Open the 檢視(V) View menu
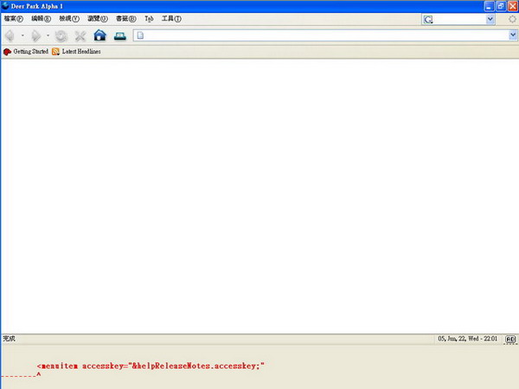This screenshot has width=519, height=389. [x=69, y=18]
